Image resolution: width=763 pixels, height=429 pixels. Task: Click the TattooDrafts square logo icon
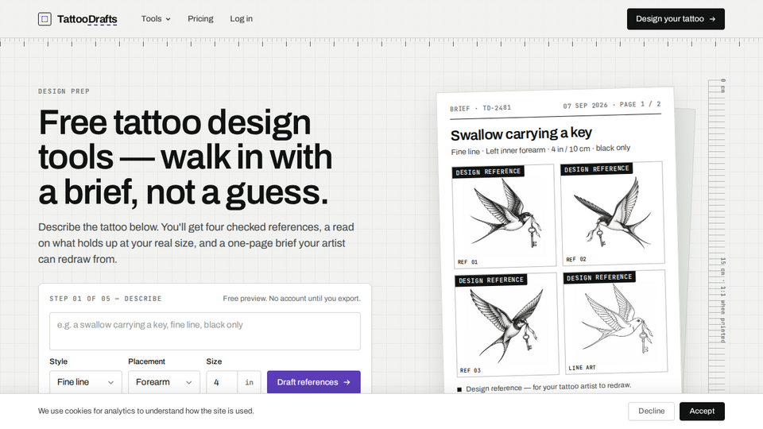coord(45,19)
